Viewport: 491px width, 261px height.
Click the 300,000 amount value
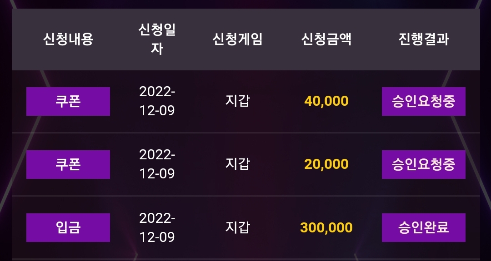326,227
